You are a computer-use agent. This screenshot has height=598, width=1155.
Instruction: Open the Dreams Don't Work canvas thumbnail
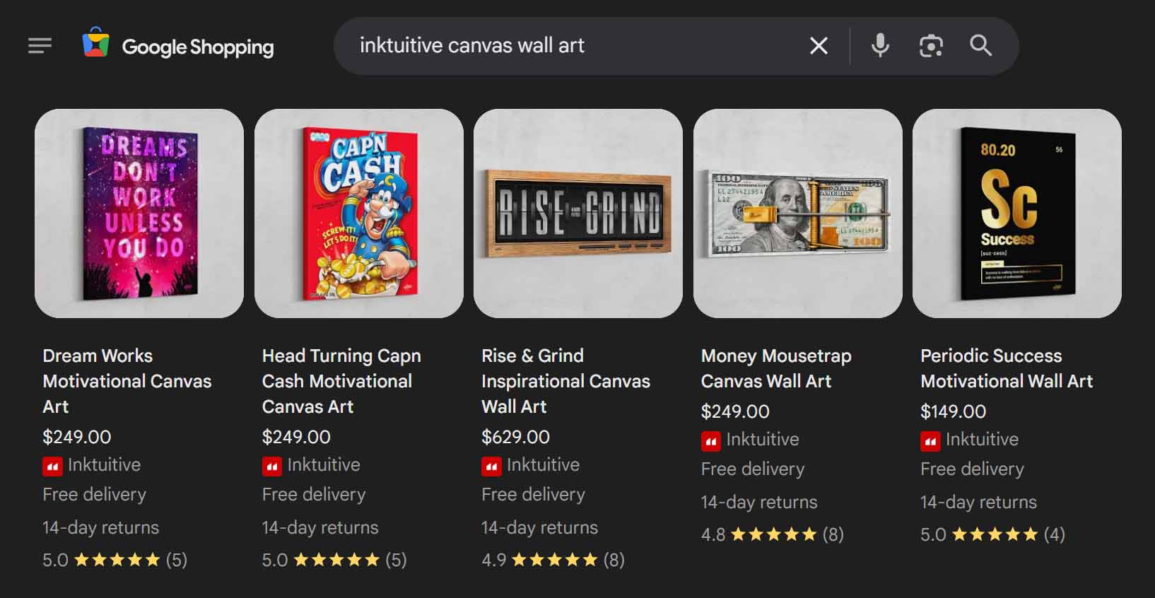tap(139, 213)
